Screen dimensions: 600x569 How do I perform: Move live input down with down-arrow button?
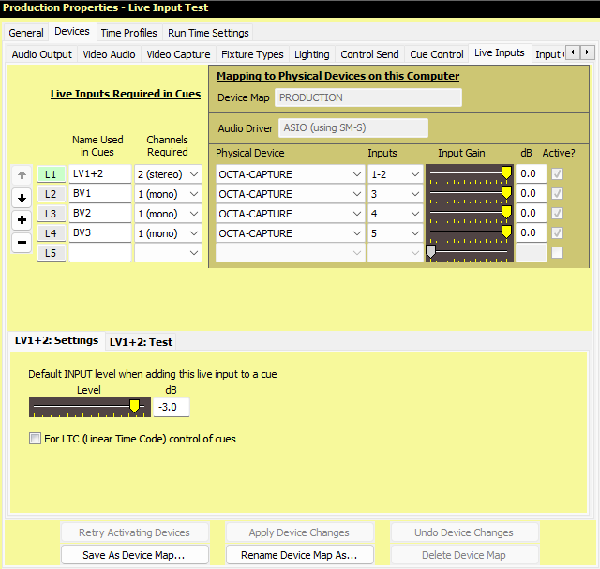coord(22,198)
